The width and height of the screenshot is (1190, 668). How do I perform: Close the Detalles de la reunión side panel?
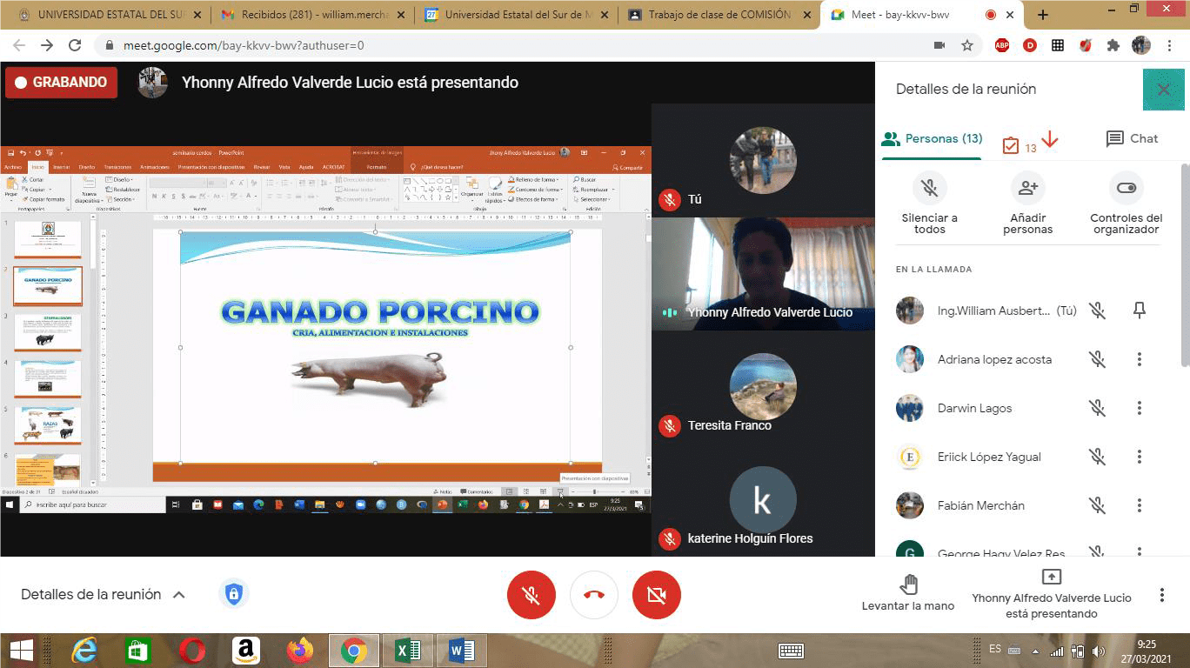(x=1163, y=89)
